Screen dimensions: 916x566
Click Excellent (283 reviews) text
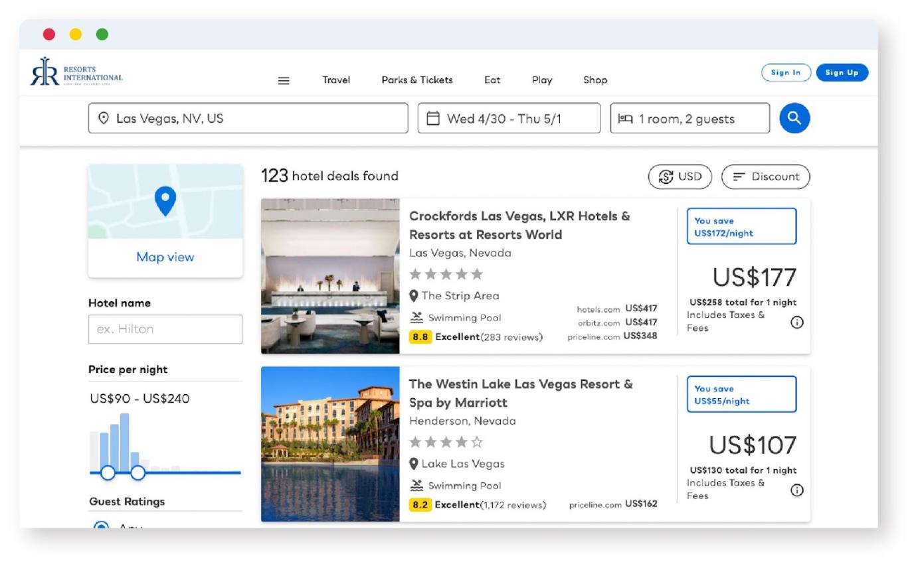(489, 337)
